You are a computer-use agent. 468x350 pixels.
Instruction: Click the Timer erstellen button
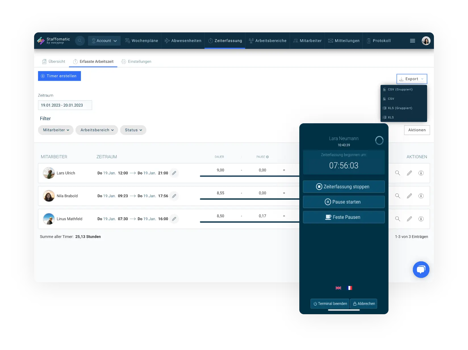pos(59,76)
